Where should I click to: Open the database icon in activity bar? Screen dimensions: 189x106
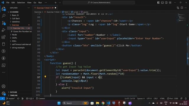click(x=4, y=44)
